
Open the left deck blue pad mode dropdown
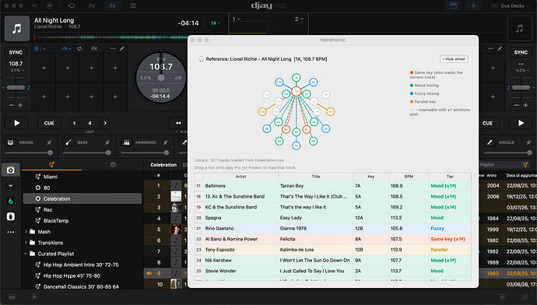pos(40,48)
